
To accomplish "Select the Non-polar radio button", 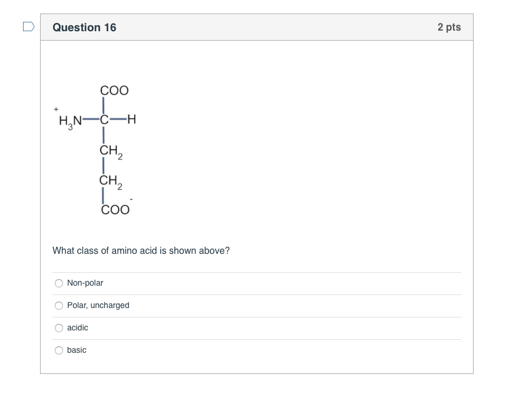I will pos(59,283).
